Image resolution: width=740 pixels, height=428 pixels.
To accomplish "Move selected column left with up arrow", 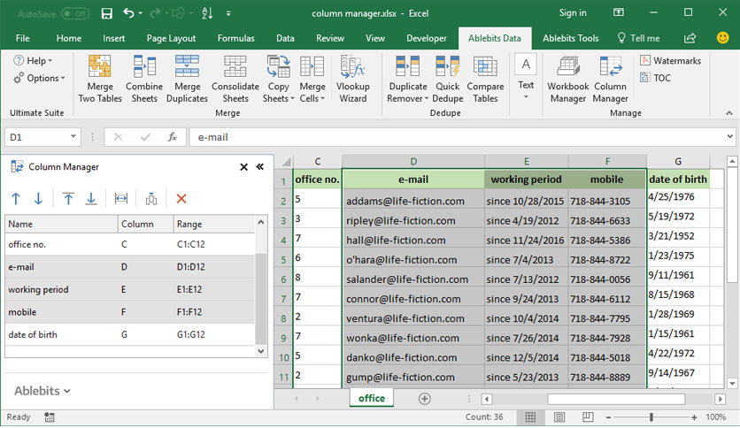I will point(16,199).
